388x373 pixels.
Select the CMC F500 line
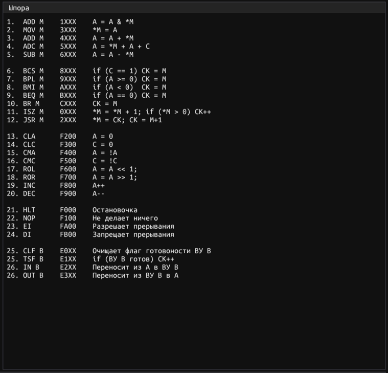click(62, 161)
